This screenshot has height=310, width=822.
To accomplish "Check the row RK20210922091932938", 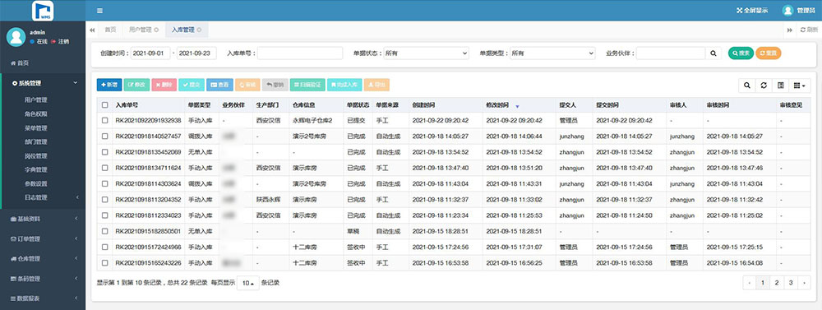I will tap(105, 121).
